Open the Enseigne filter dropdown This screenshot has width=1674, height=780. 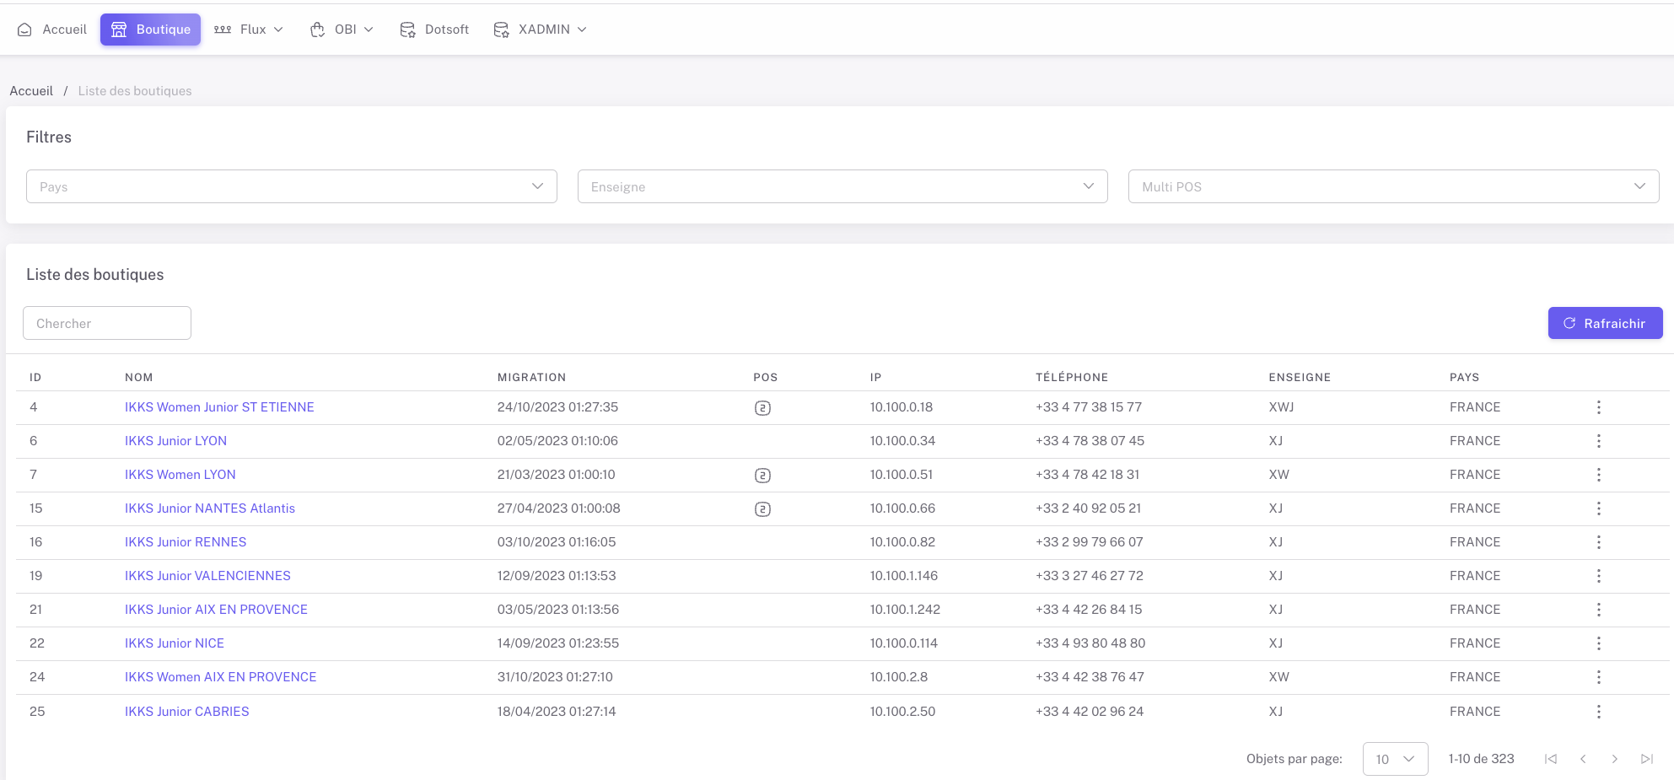point(842,186)
